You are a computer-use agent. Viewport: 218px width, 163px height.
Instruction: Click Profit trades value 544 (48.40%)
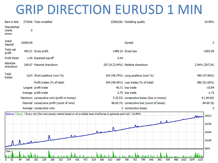click(114, 83)
